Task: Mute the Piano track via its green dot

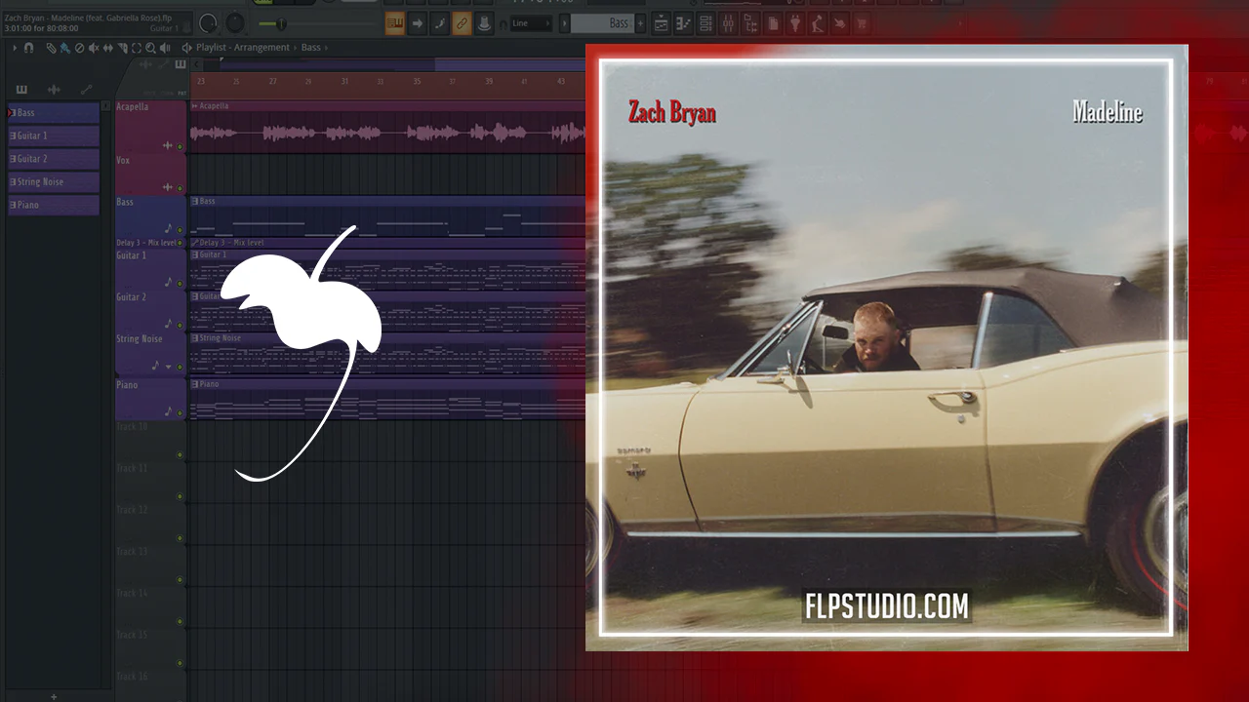Action: point(180,412)
